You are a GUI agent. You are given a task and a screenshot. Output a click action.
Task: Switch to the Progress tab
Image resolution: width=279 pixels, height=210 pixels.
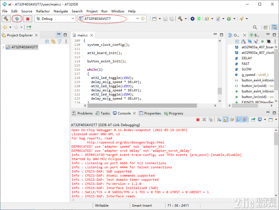pos(173,113)
